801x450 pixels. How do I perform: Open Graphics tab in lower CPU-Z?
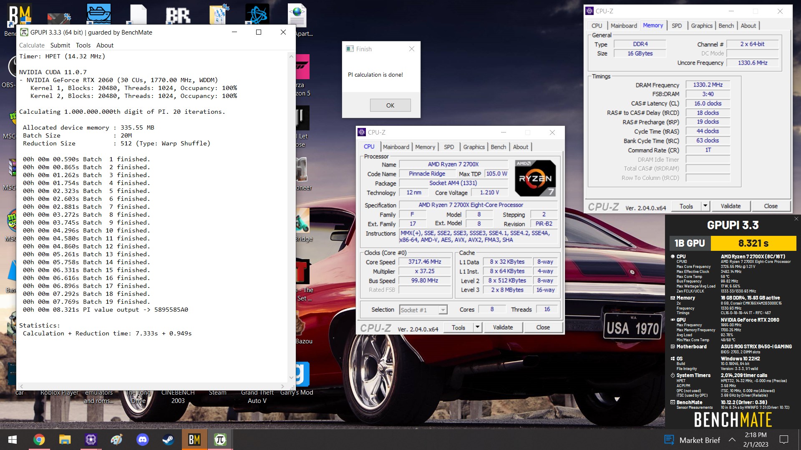pyautogui.click(x=474, y=147)
